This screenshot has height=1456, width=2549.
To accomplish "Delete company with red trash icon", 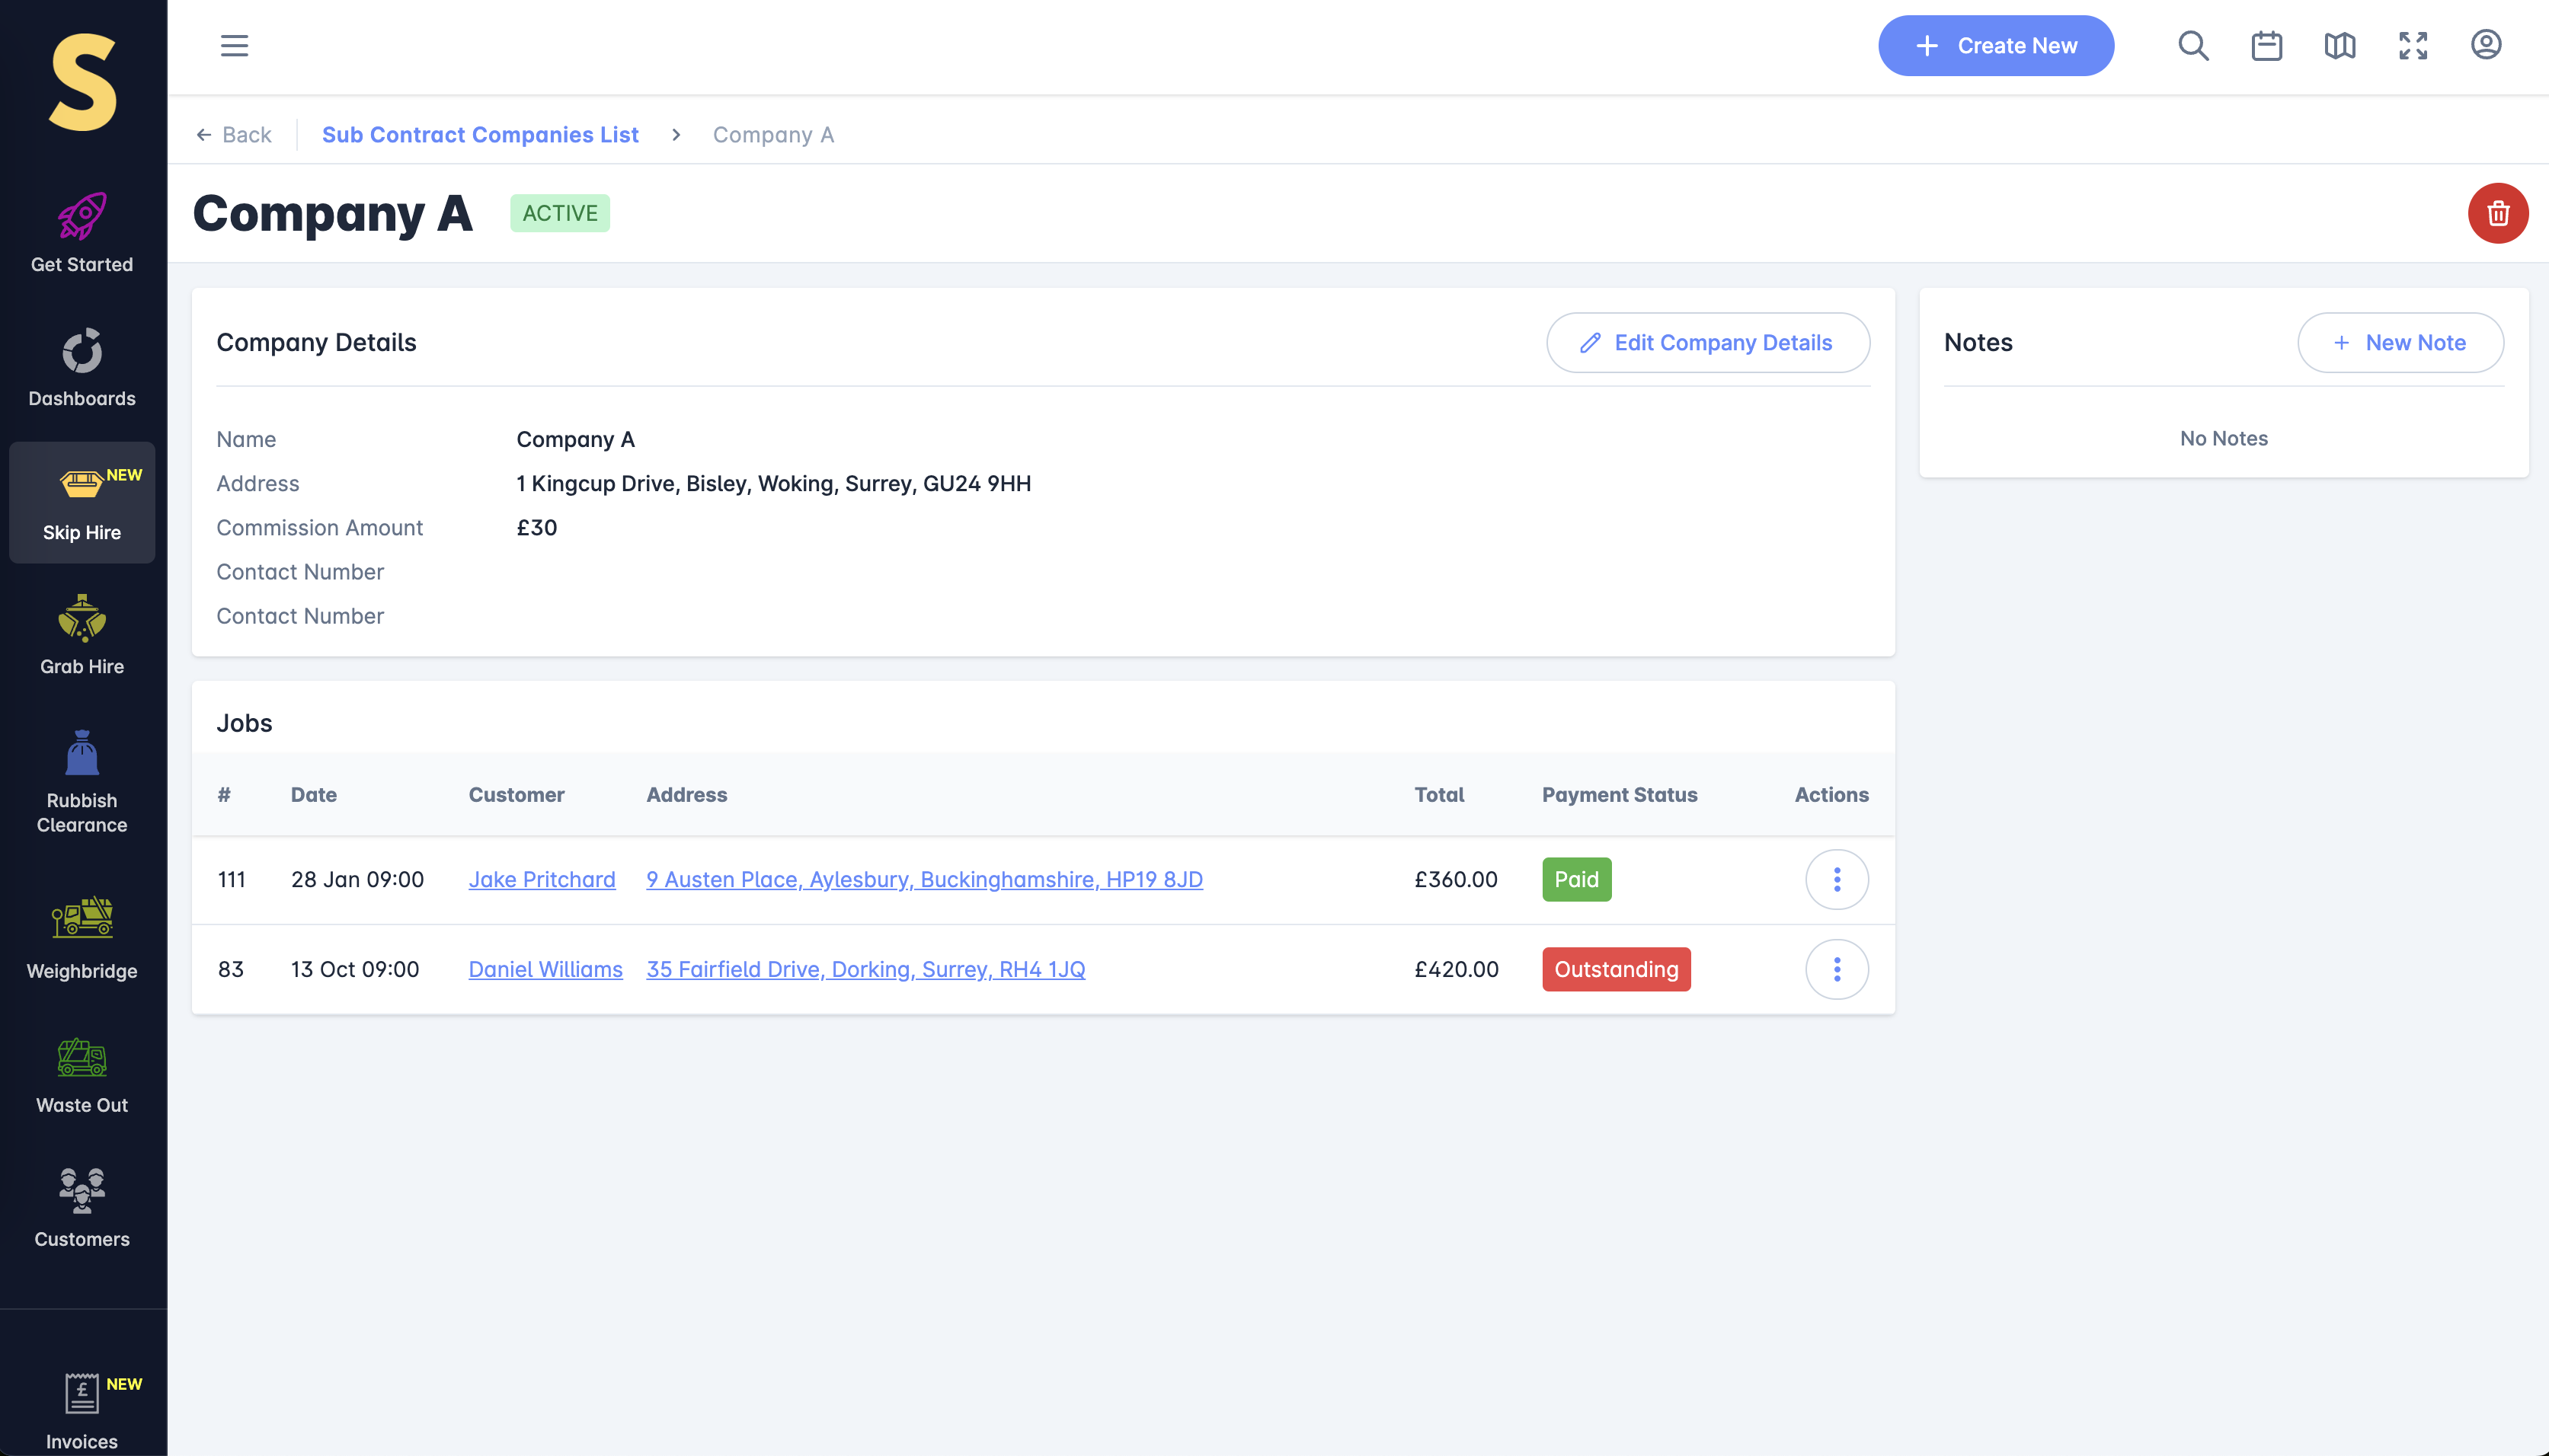I will coord(2498,213).
